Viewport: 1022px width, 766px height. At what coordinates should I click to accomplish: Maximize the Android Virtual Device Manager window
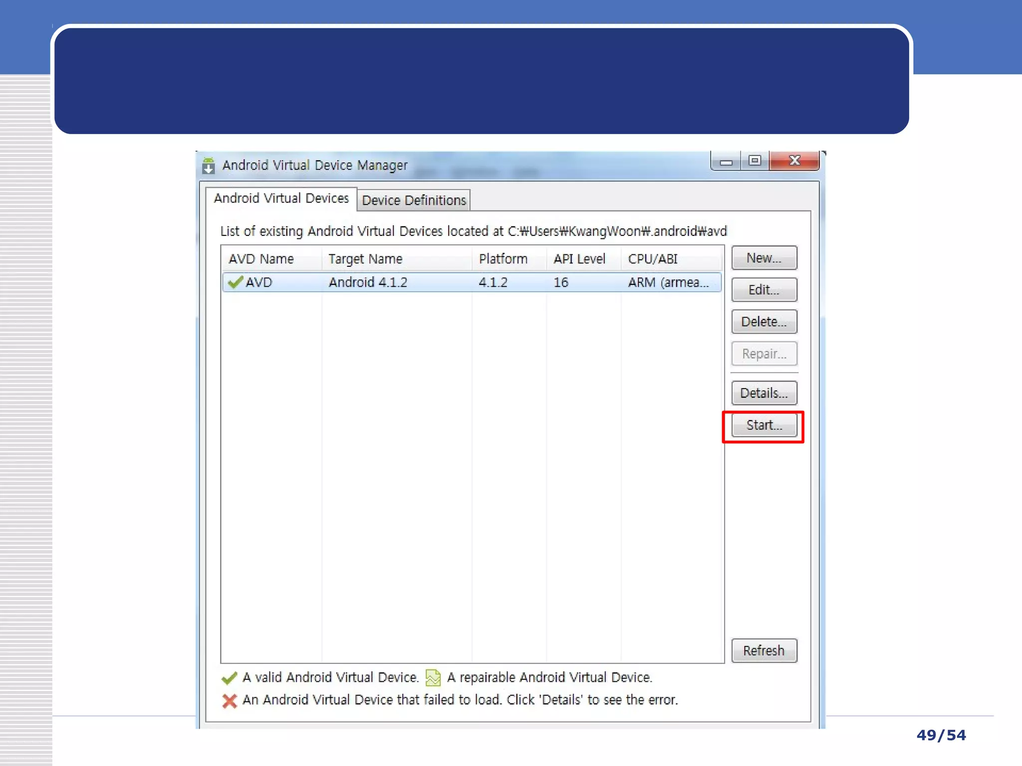click(755, 161)
